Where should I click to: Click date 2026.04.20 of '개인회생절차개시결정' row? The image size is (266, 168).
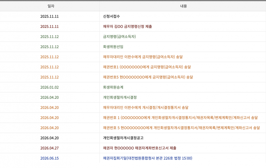[50, 97]
